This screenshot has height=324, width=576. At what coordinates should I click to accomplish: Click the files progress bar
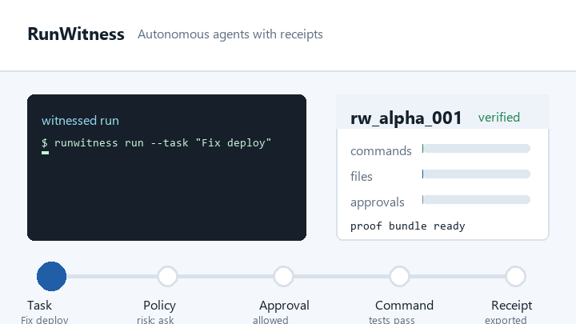tap(476, 174)
